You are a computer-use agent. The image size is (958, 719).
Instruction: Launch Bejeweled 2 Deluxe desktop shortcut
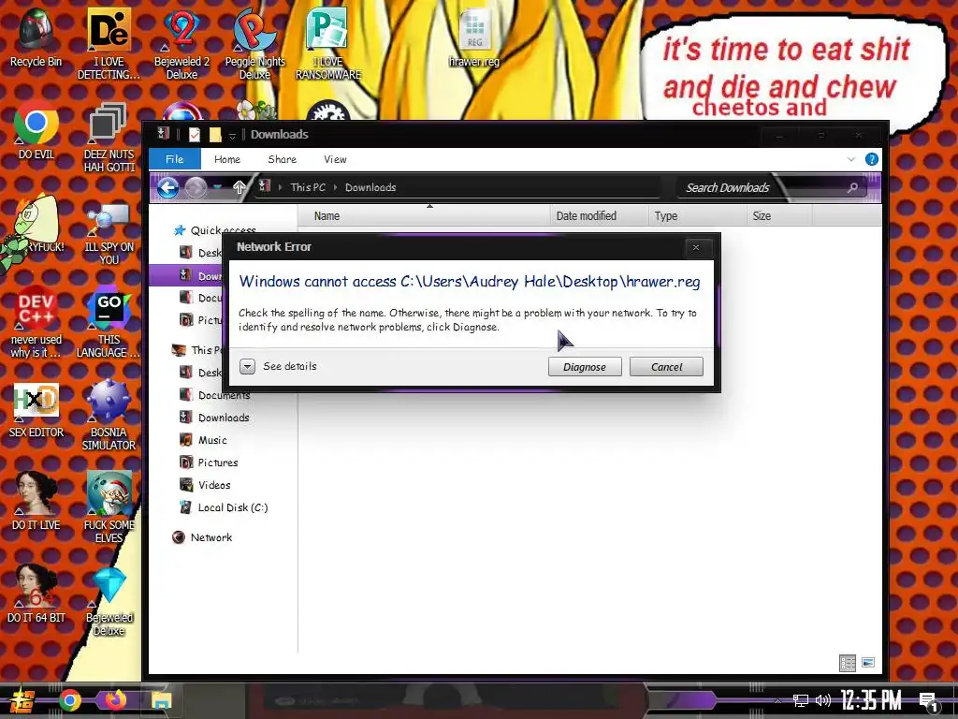(181, 43)
